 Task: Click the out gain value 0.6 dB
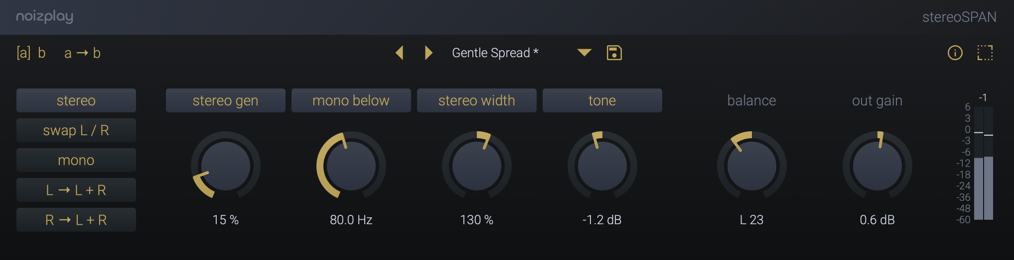coord(877,220)
